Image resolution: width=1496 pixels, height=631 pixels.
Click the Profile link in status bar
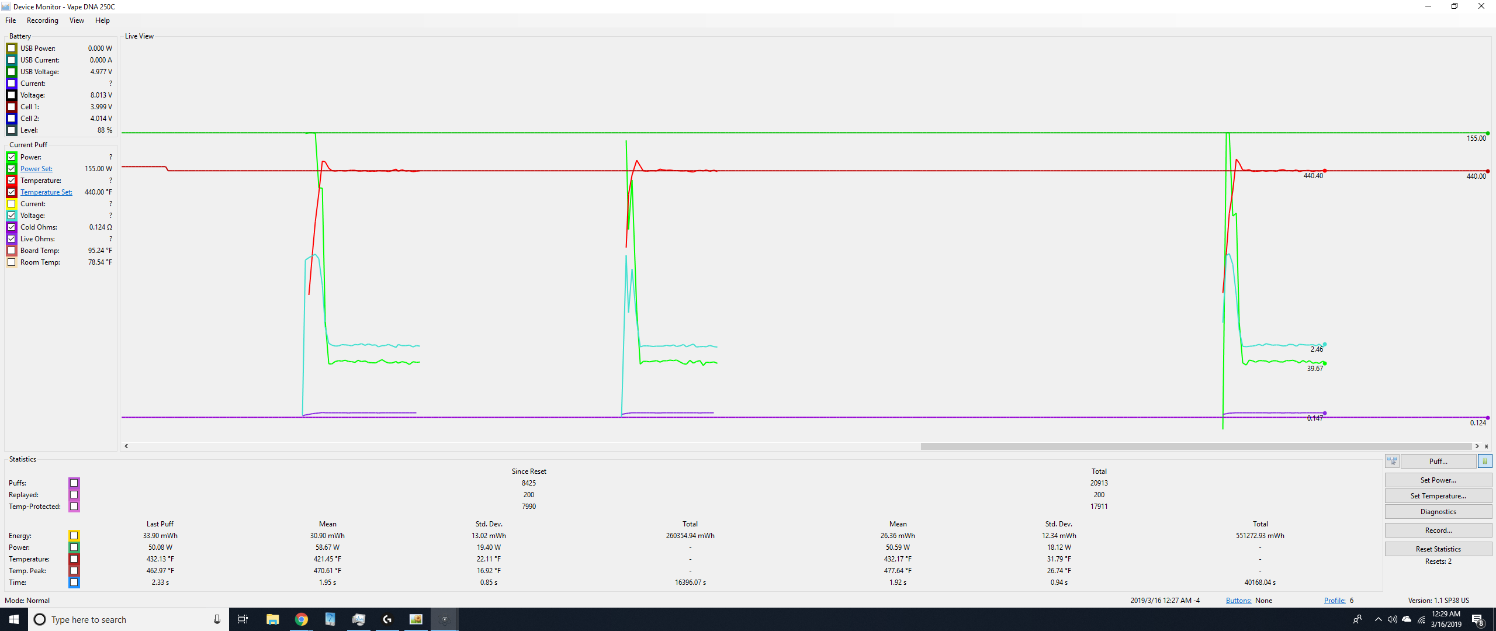pos(1334,601)
